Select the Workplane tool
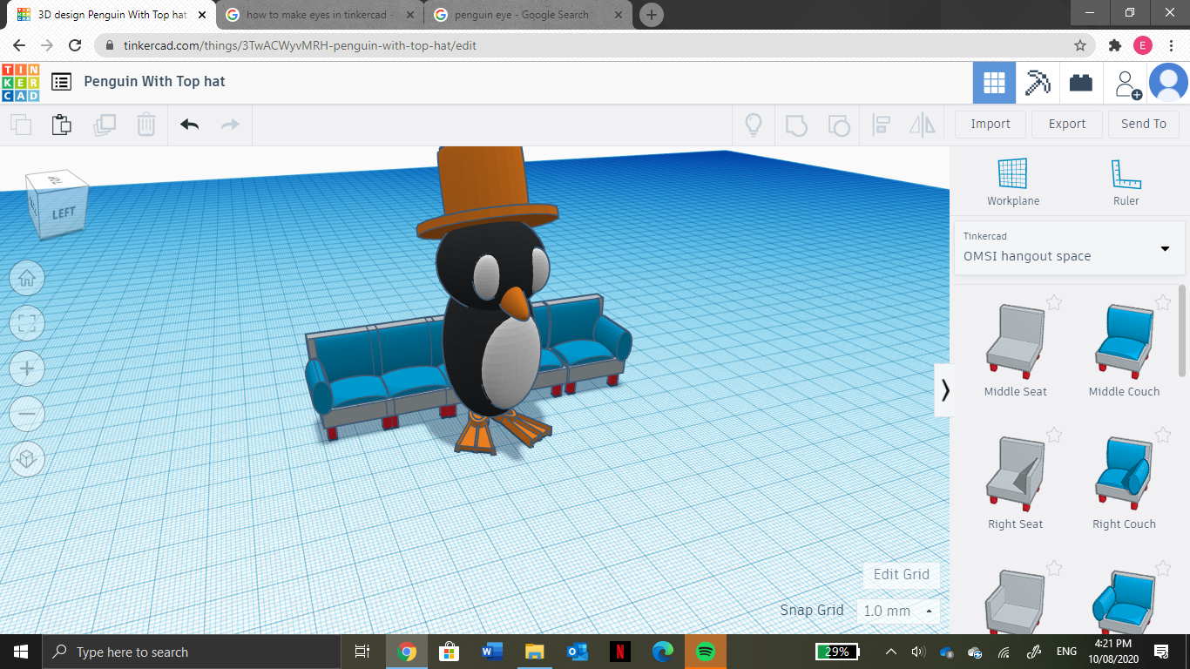 pos(1013,182)
